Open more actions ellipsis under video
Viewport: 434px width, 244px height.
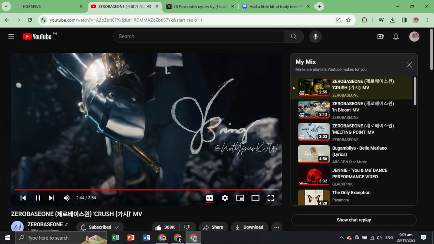pyautogui.click(x=277, y=227)
